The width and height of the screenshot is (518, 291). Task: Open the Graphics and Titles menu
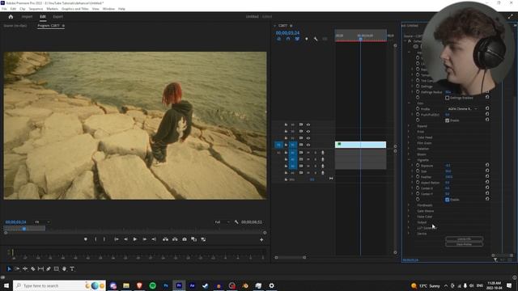coord(75,9)
